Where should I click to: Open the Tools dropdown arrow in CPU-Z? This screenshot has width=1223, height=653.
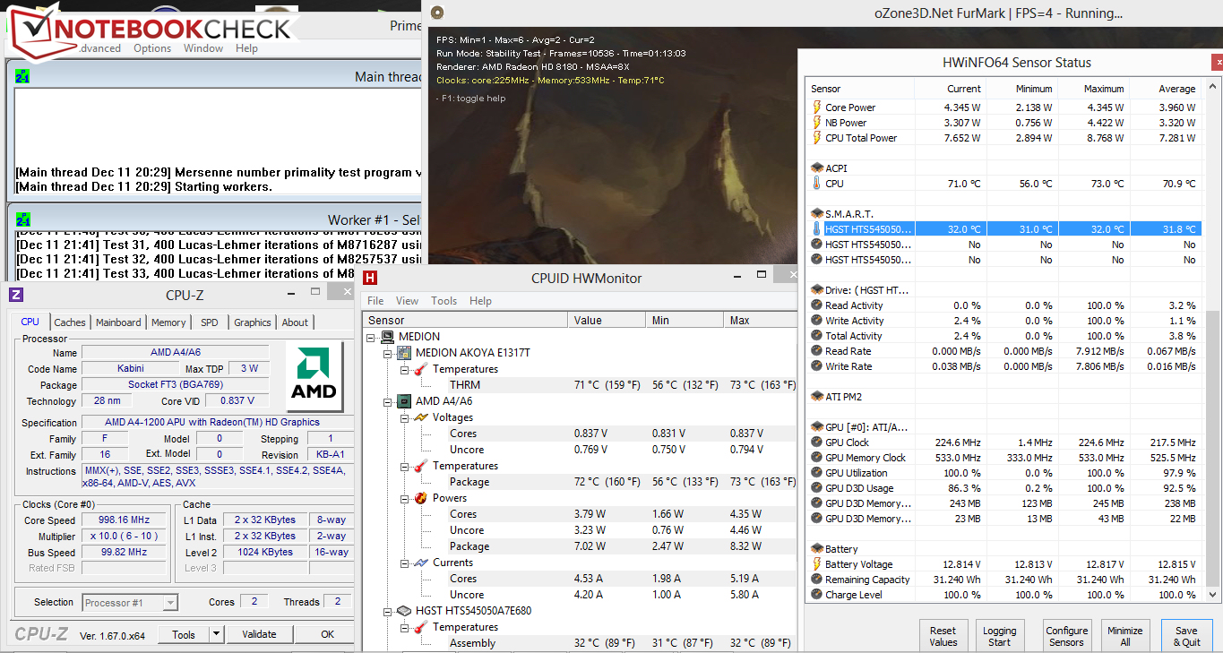coord(216,634)
